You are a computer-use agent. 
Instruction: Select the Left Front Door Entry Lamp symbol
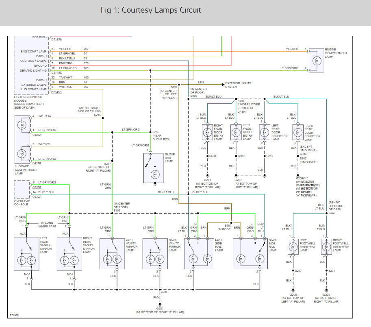pos(236,132)
